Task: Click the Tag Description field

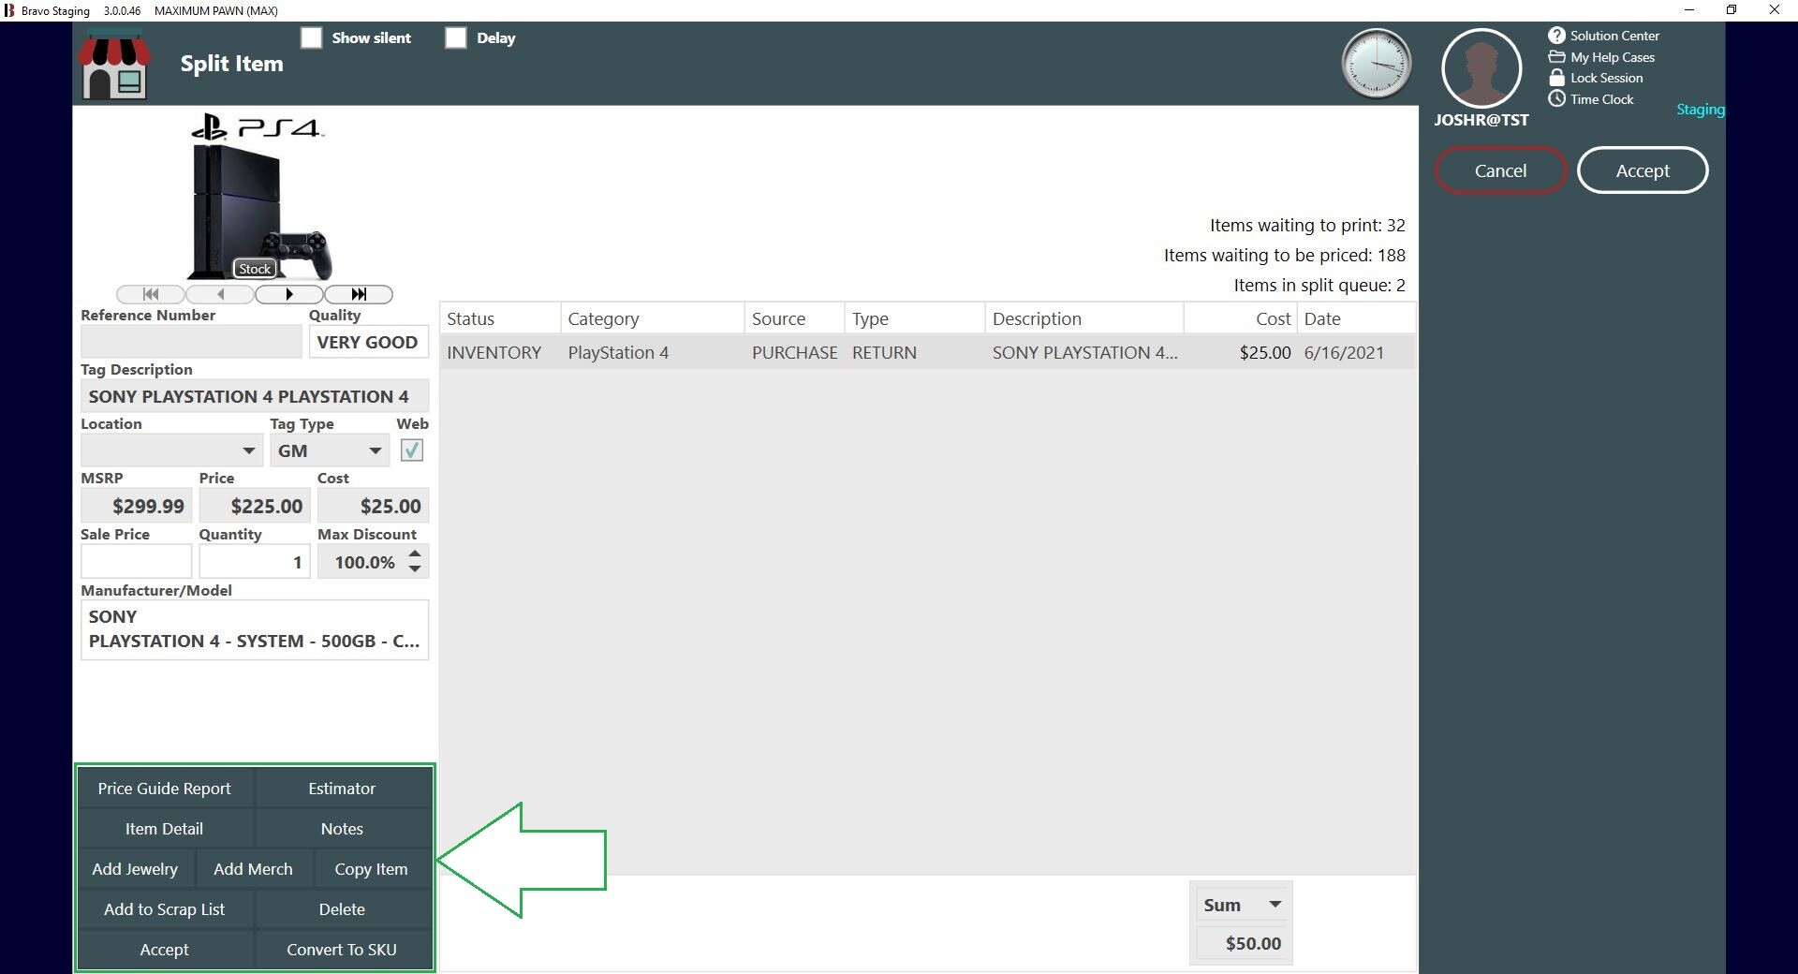Action: pos(255,396)
